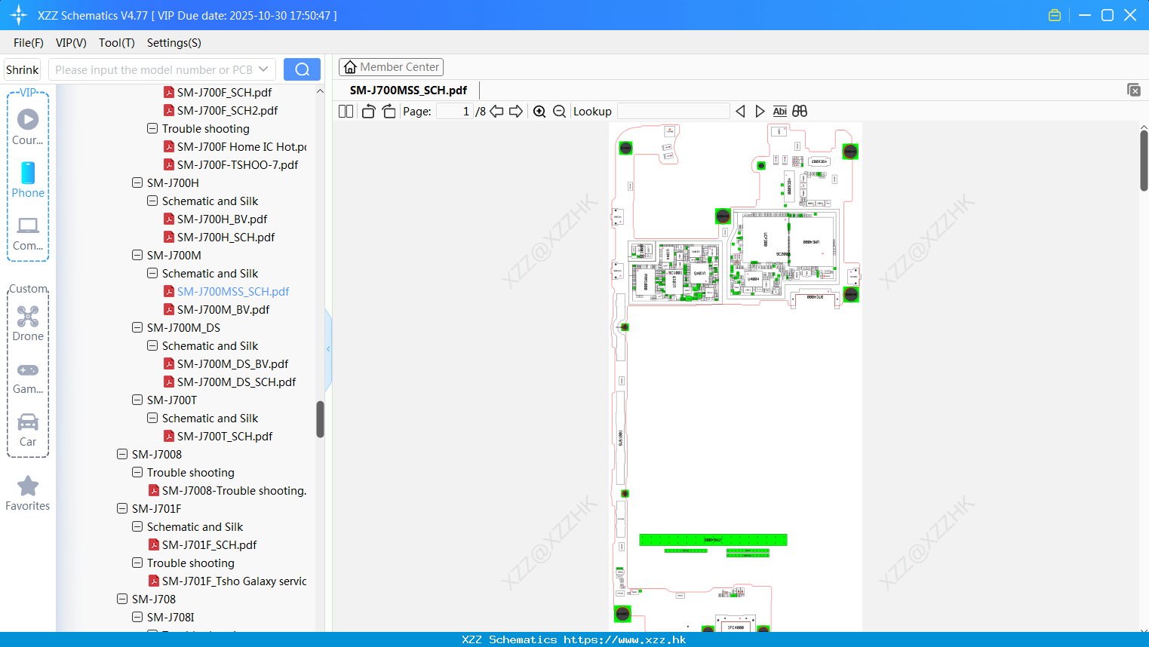Rotate the page clockwise
Image resolution: width=1149 pixels, height=647 pixels.
pos(389,111)
